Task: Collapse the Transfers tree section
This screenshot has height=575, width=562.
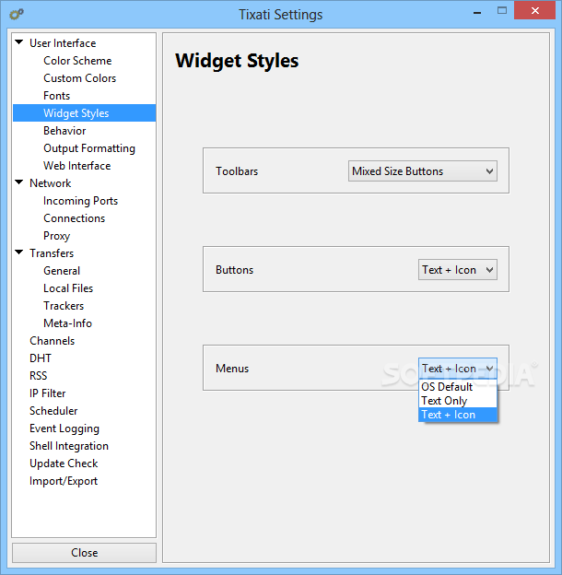Action: pos(19,252)
